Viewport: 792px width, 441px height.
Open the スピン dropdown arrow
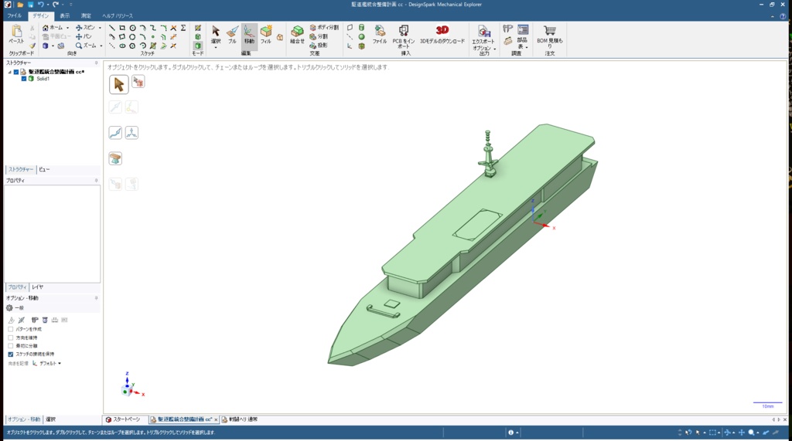100,28
